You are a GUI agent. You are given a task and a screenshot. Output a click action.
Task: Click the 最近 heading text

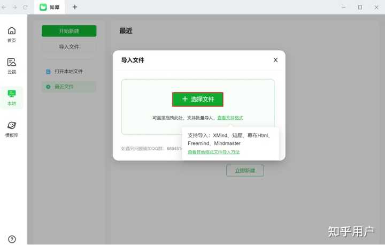point(126,30)
